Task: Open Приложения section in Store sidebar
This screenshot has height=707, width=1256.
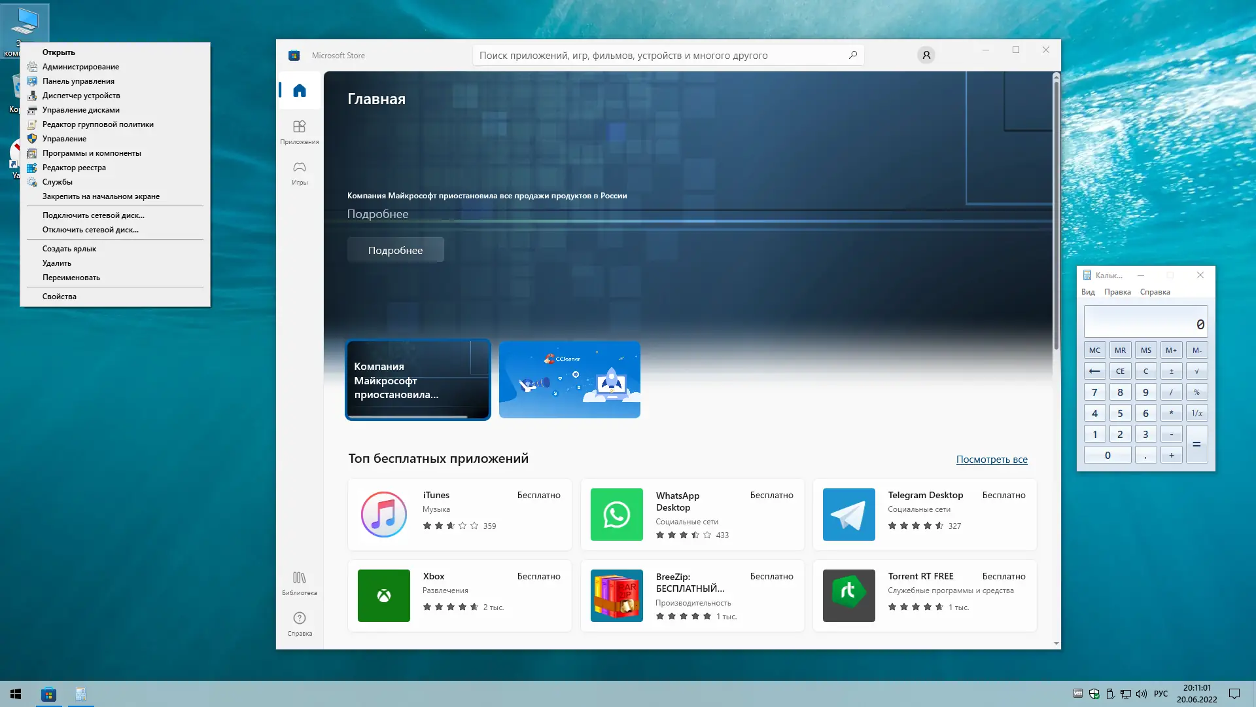Action: click(300, 131)
